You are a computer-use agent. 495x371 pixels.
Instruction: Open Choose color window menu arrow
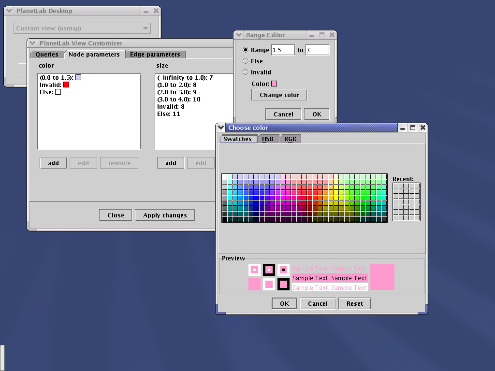221,128
